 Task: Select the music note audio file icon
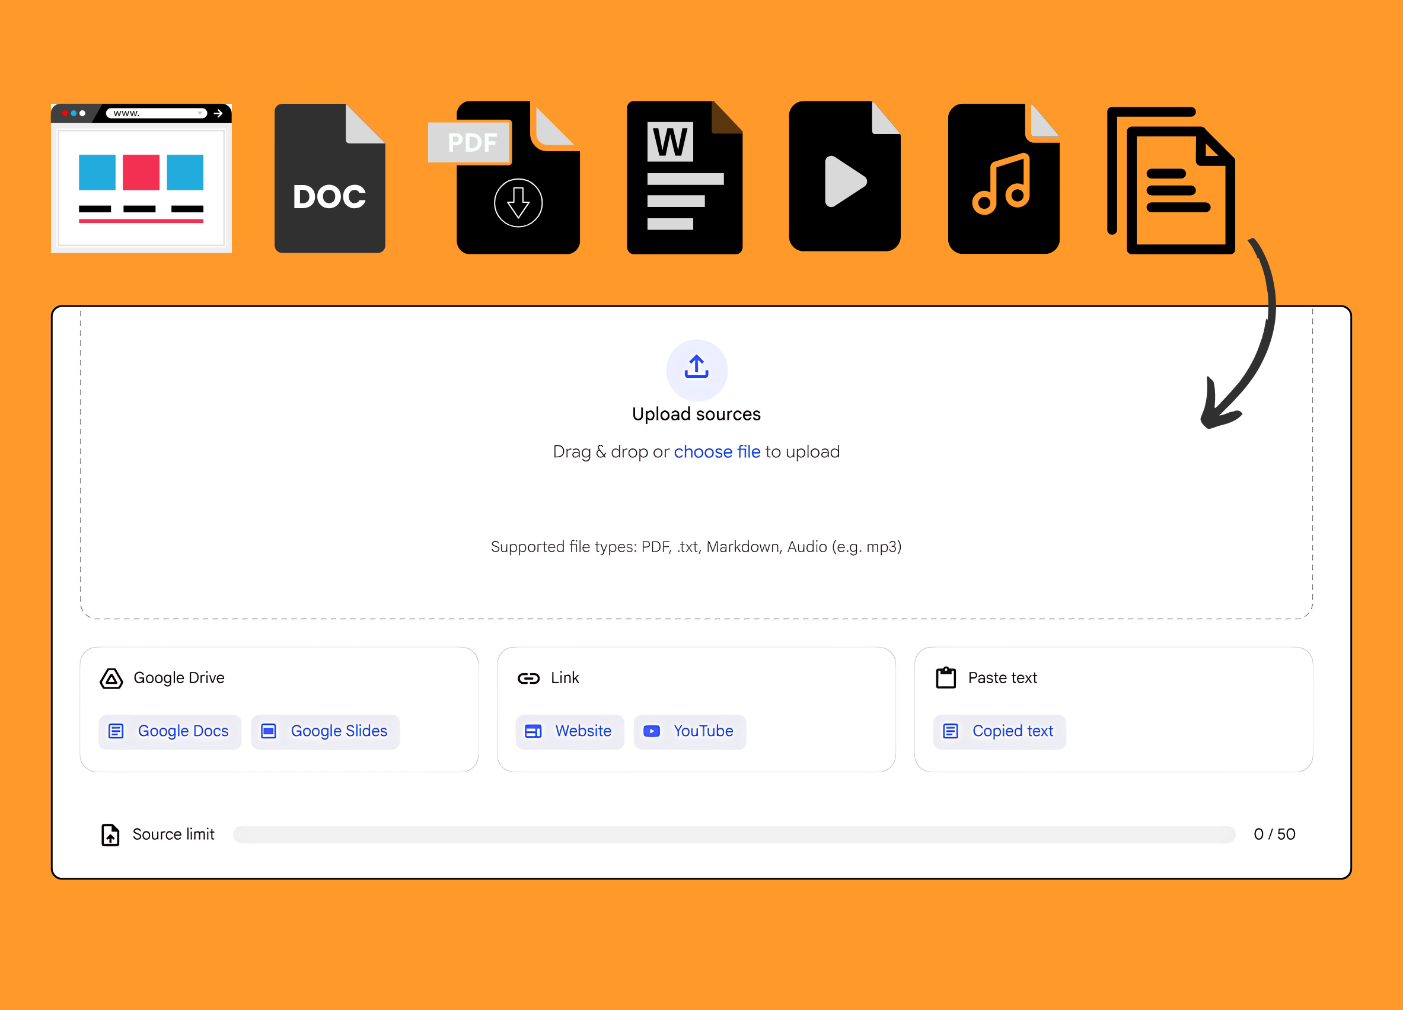(x=1004, y=180)
